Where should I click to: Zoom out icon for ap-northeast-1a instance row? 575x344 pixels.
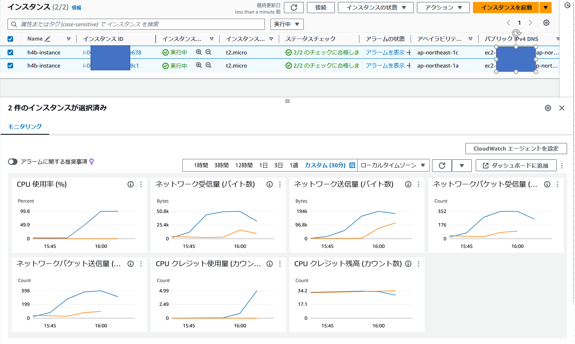click(x=208, y=65)
